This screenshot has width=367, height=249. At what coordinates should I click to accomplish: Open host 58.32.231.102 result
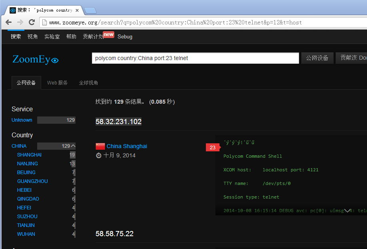pos(118,121)
